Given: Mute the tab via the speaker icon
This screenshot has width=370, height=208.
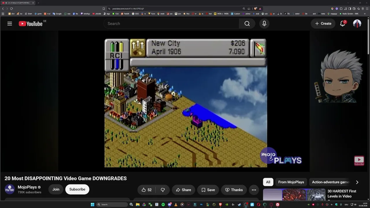Looking at the screenshot, I should [6, 3].
